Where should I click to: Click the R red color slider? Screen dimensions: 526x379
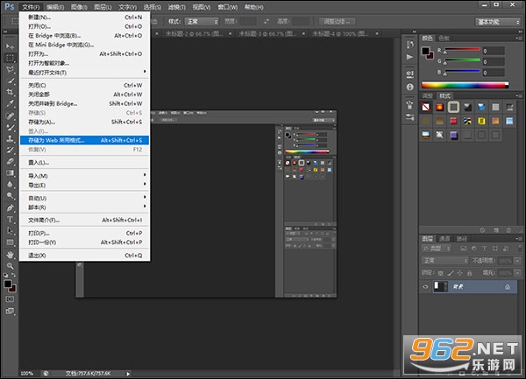tap(462, 50)
